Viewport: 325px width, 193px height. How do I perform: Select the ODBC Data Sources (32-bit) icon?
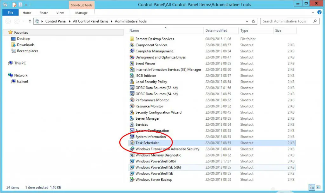[x=132, y=88]
